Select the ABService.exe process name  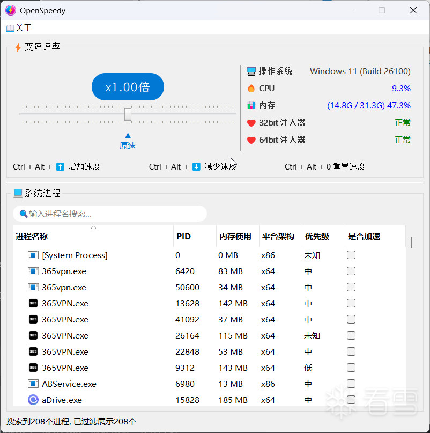[69, 384]
